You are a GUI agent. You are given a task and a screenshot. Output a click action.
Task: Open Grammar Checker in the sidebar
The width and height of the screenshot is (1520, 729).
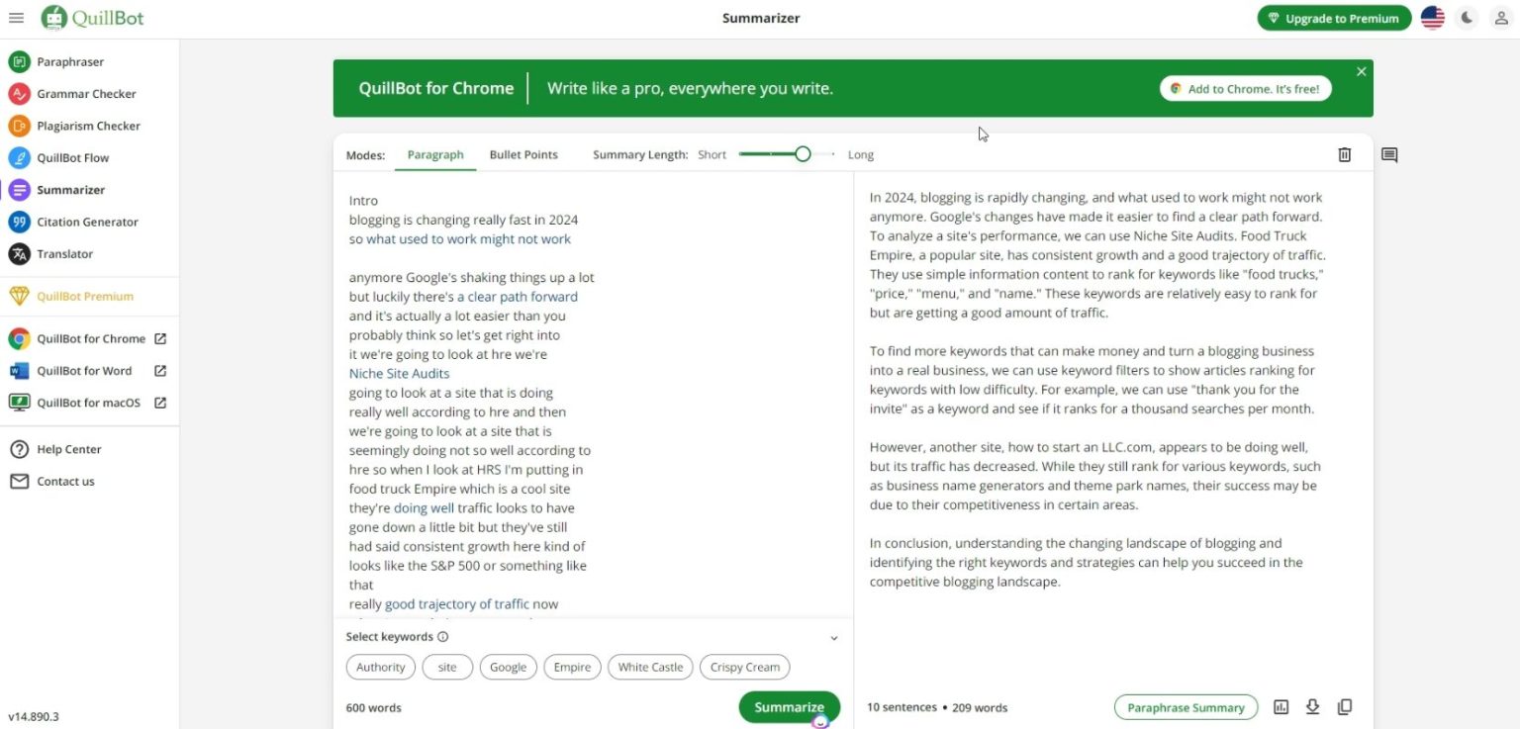point(86,94)
